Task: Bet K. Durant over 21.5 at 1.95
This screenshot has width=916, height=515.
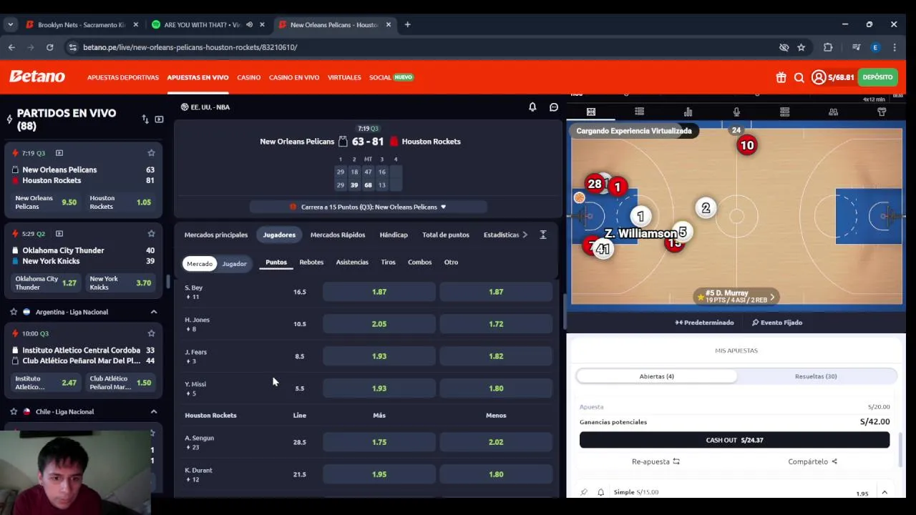Action: 379,474
